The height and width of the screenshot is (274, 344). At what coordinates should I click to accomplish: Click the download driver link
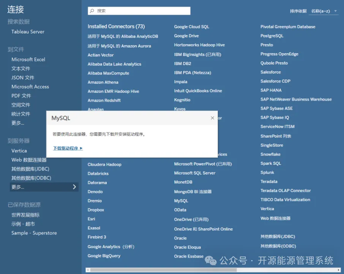(x=68, y=148)
